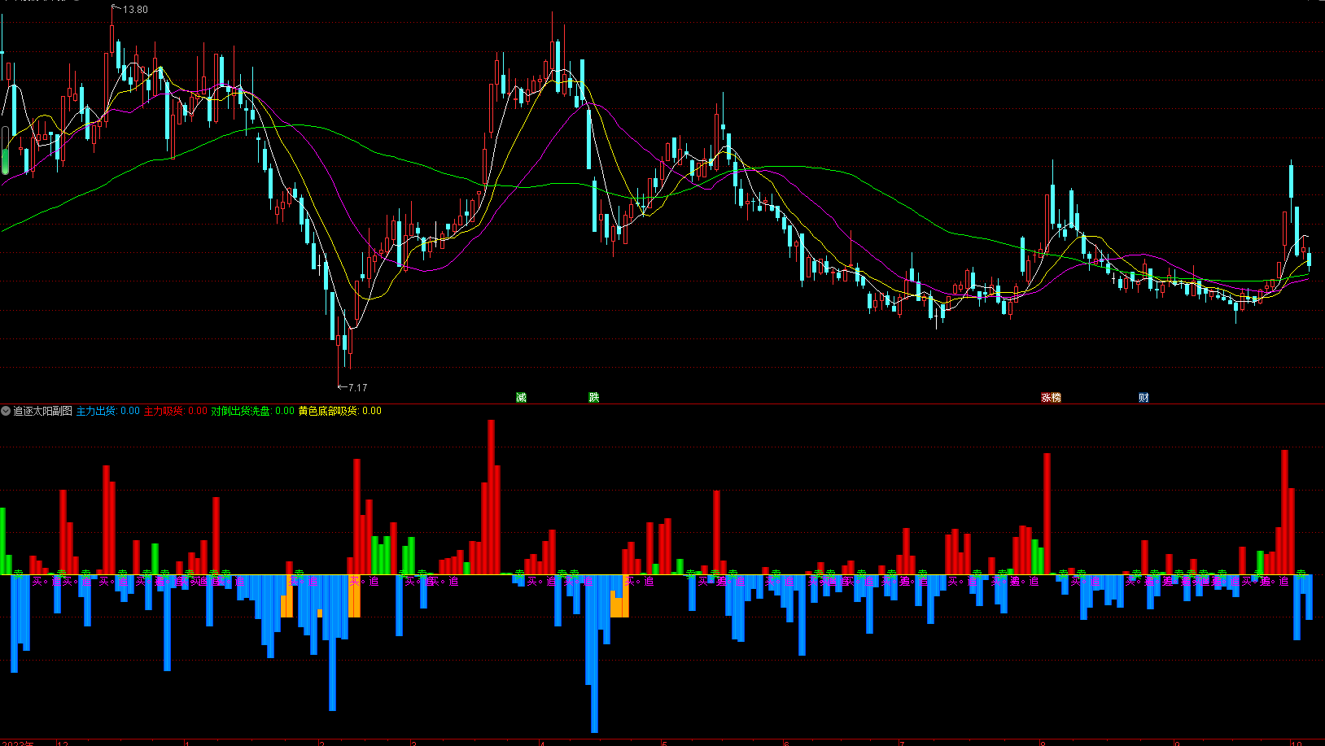Expand the 追逐太阳副图 indicator dropdown arrow

[6, 411]
